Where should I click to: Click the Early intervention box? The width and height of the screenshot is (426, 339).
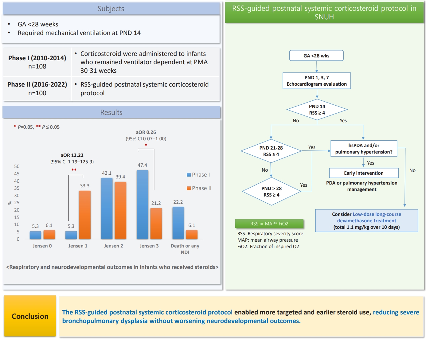[364, 173]
